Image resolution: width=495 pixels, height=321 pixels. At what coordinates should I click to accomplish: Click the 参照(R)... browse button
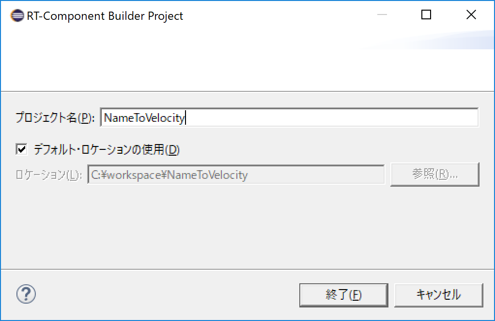point(435,174)
